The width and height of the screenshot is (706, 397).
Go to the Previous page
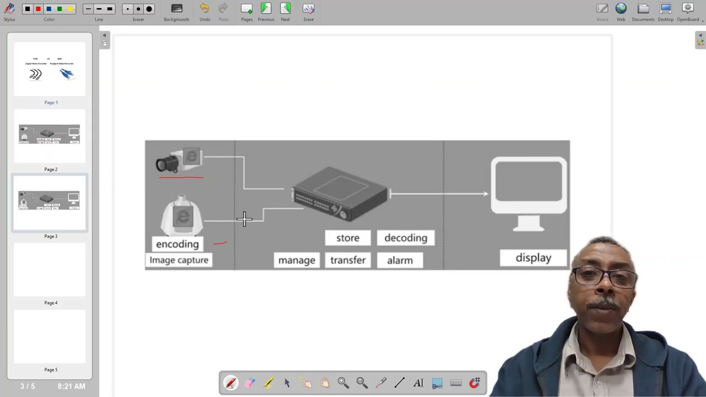click(x=266, y=12)
